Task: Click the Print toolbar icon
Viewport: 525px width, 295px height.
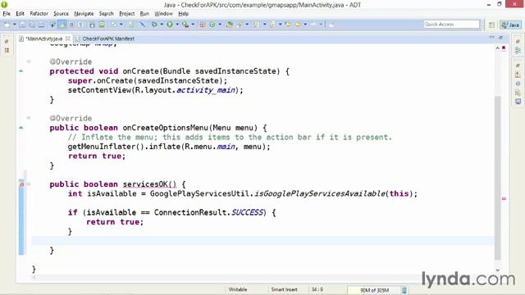Action: (x=41, y=25)
